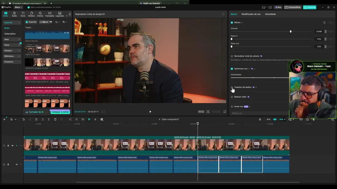Viewport: 337px width, 189px height.
Task: Click the fullscreen preview icon
Action: [x=225, y=112]
